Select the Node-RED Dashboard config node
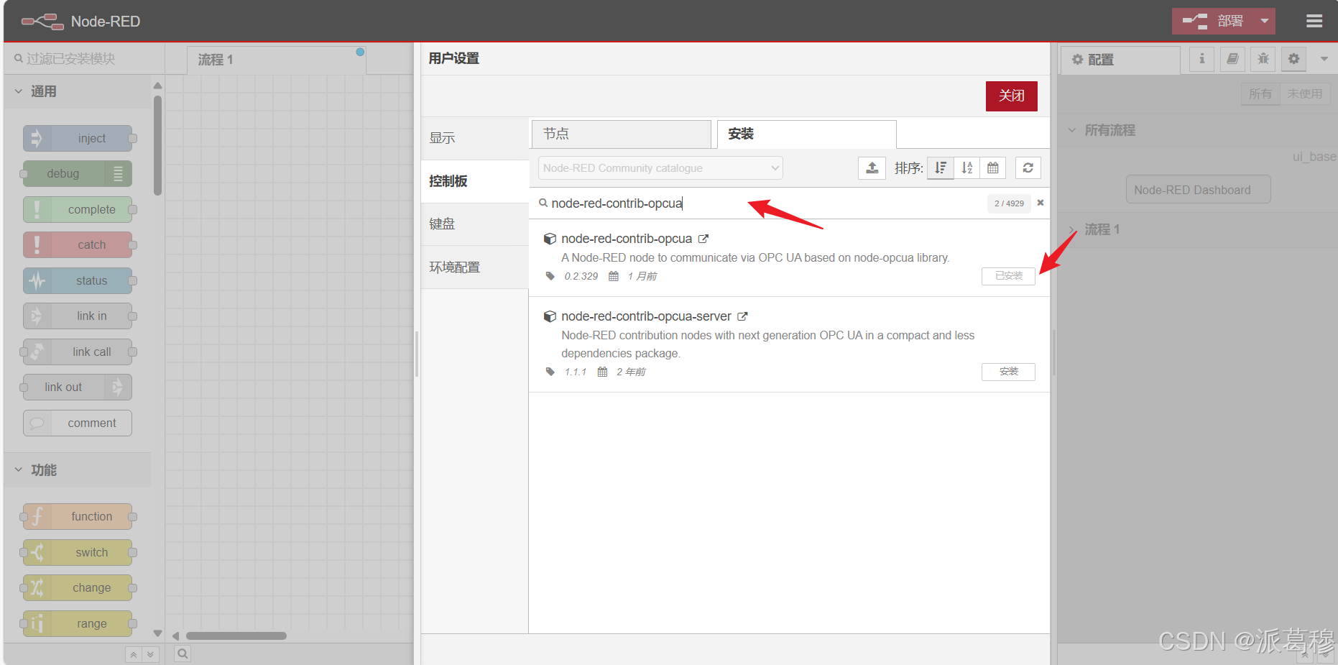 (1198, 190)
